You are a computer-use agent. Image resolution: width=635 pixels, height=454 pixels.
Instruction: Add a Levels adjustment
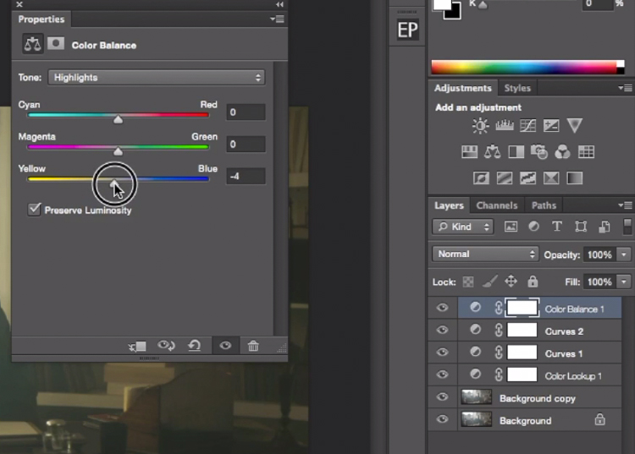tap(505, 126)
